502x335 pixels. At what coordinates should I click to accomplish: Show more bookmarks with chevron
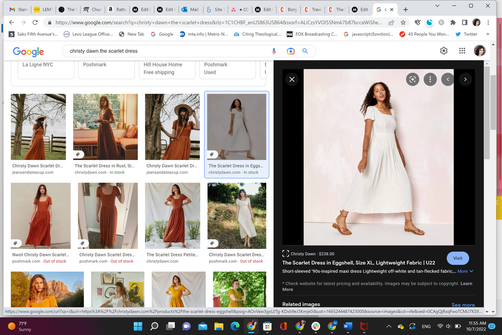point(488,34)
